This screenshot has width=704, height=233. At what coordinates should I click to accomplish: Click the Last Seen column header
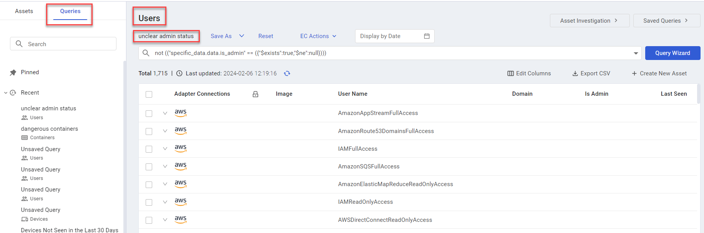tap(674, 94)
